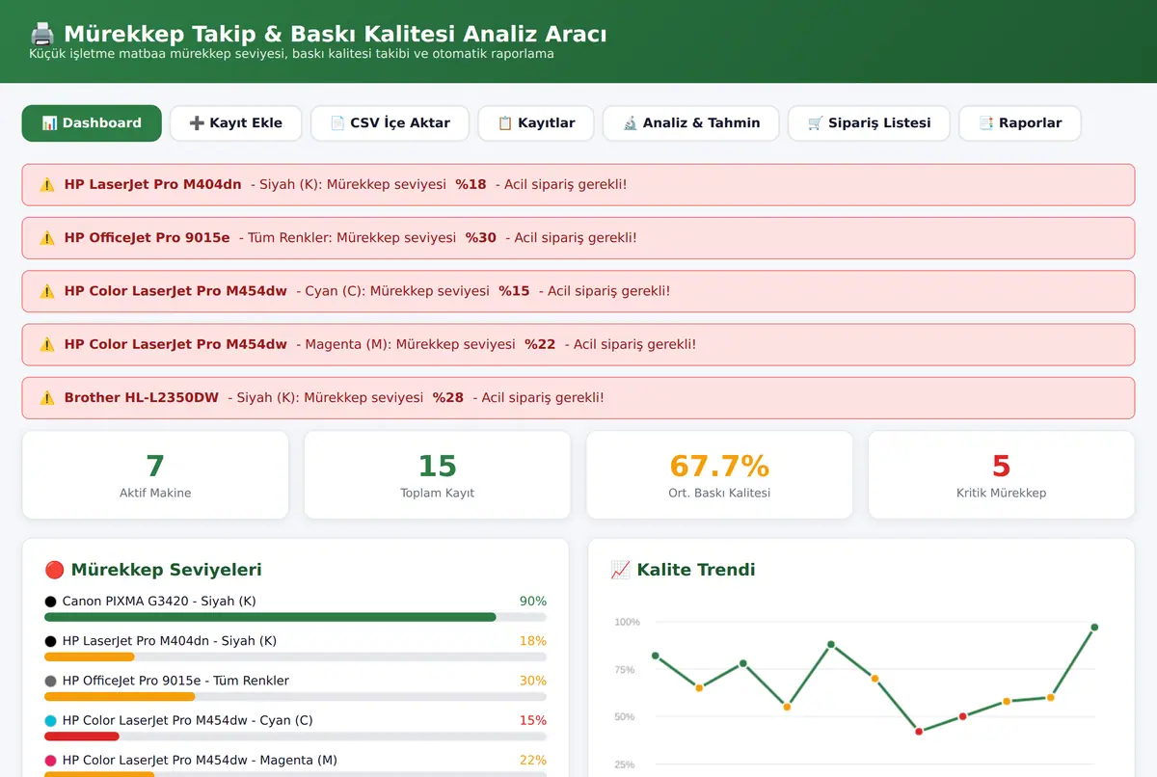Click the document icon on the CSV İçe Aktar tab
Viewport: 1157px width, 777px height.
pyautogui.click(x=337, y=123)
